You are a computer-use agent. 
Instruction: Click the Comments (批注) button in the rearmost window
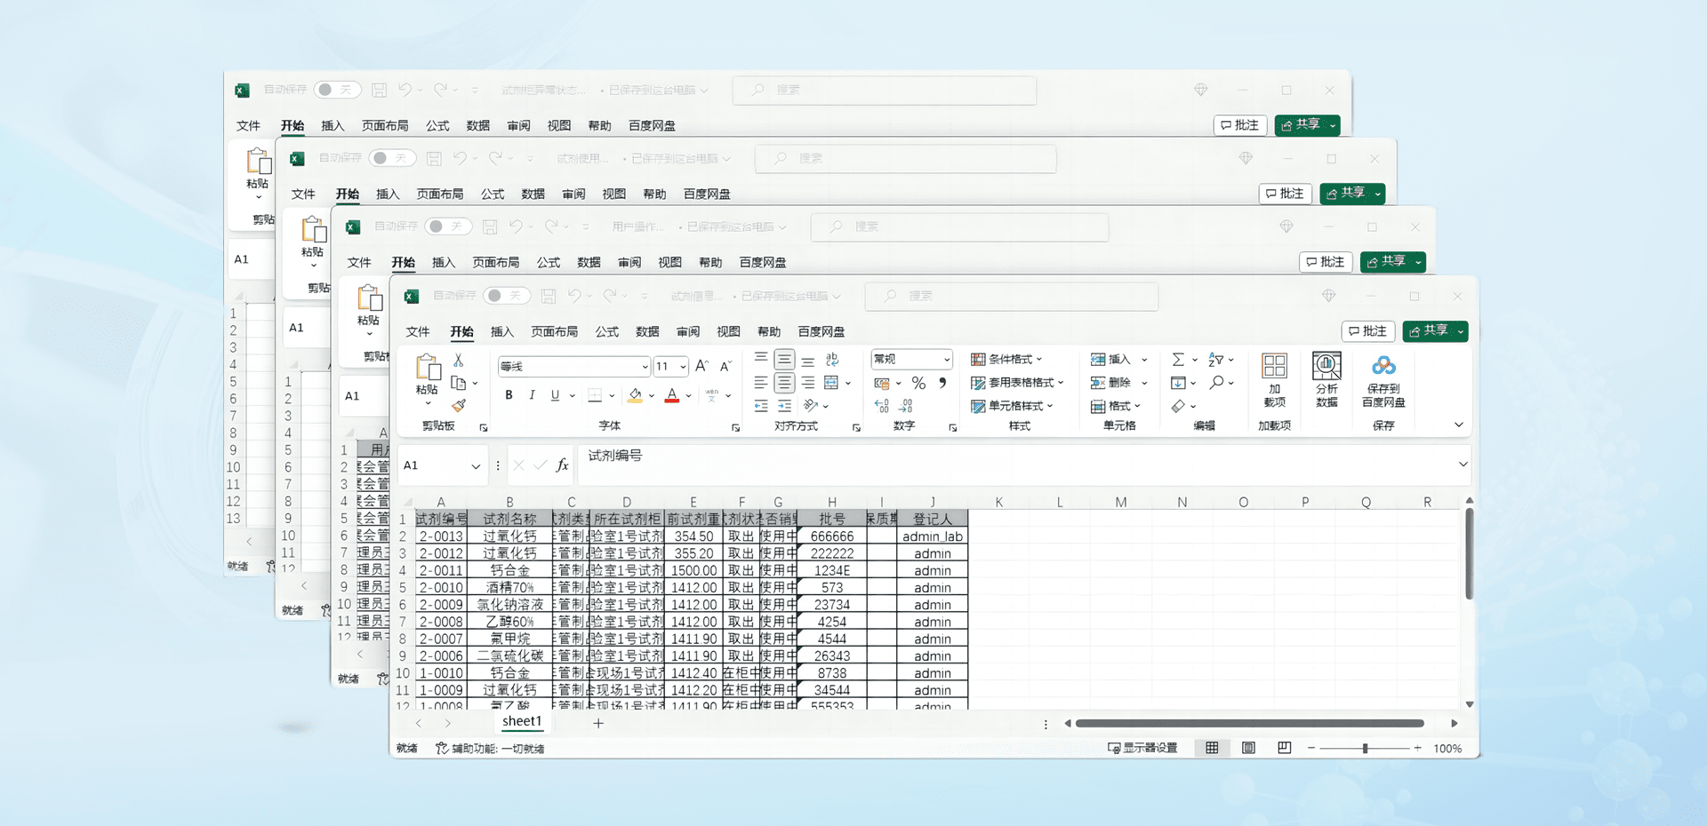coord(1239,125)
